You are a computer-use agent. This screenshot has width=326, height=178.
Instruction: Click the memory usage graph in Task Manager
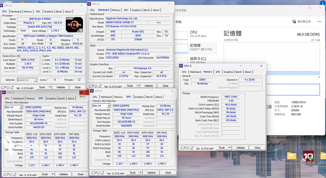pos(272,58)
